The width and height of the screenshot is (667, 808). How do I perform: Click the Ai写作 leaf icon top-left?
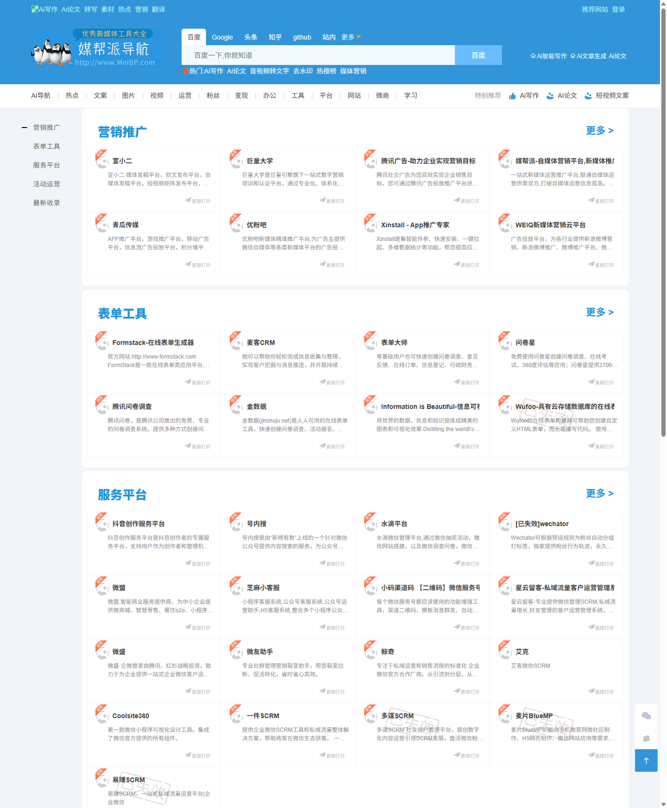coord(35,9)
